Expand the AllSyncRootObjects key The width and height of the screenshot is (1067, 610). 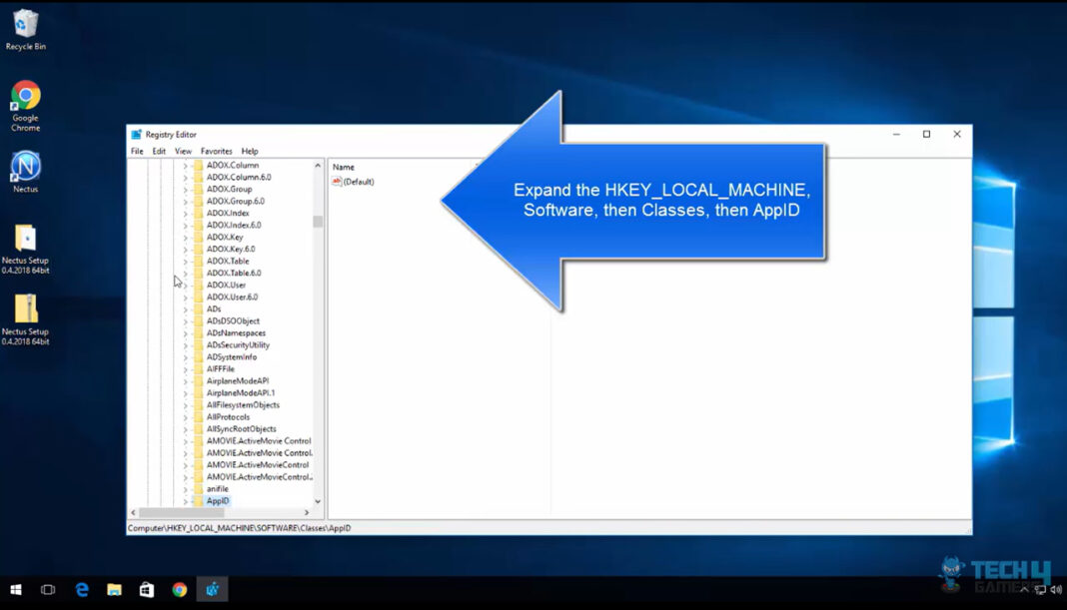coord(185,429)
